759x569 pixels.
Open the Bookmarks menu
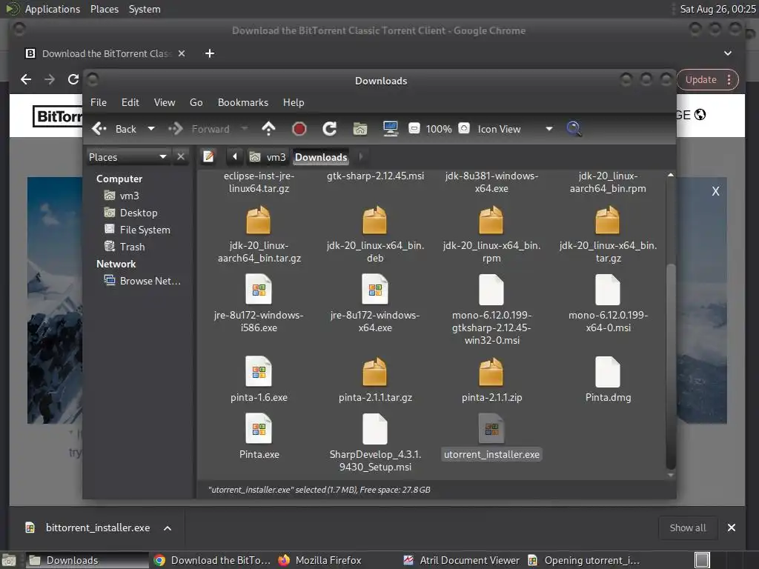pyautogui.click(x=243, y=102)
